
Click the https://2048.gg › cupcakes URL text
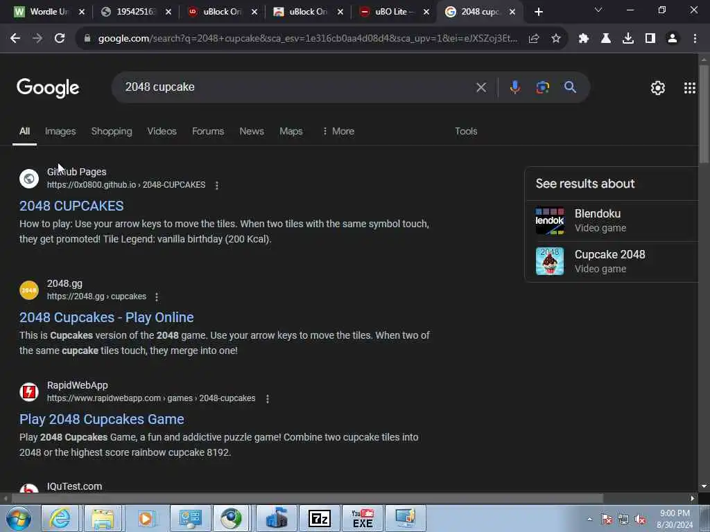pyautogui.click(x=96, y=296)
